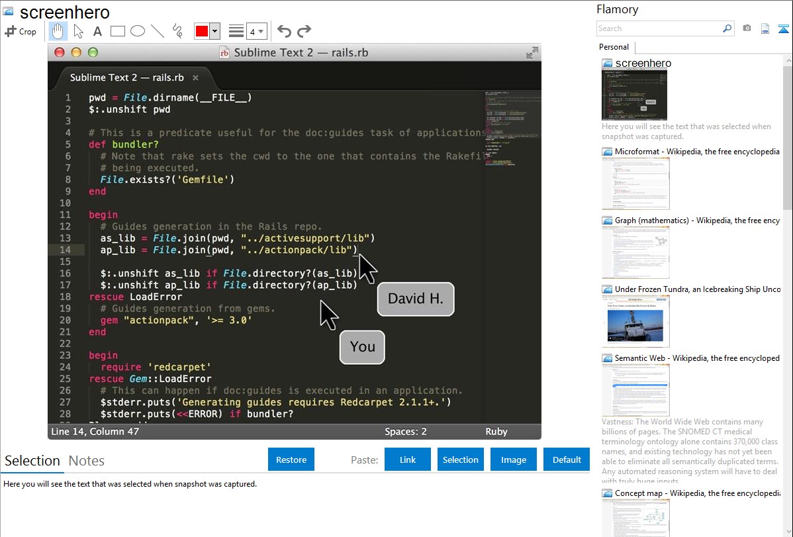Pick the rectangle shape tool
The image size is (793, 537).
pyautogui.click(x=117, y=31)
